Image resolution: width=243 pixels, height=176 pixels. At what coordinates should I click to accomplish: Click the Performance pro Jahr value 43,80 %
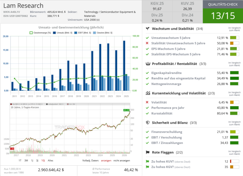[x=222, y=108]
